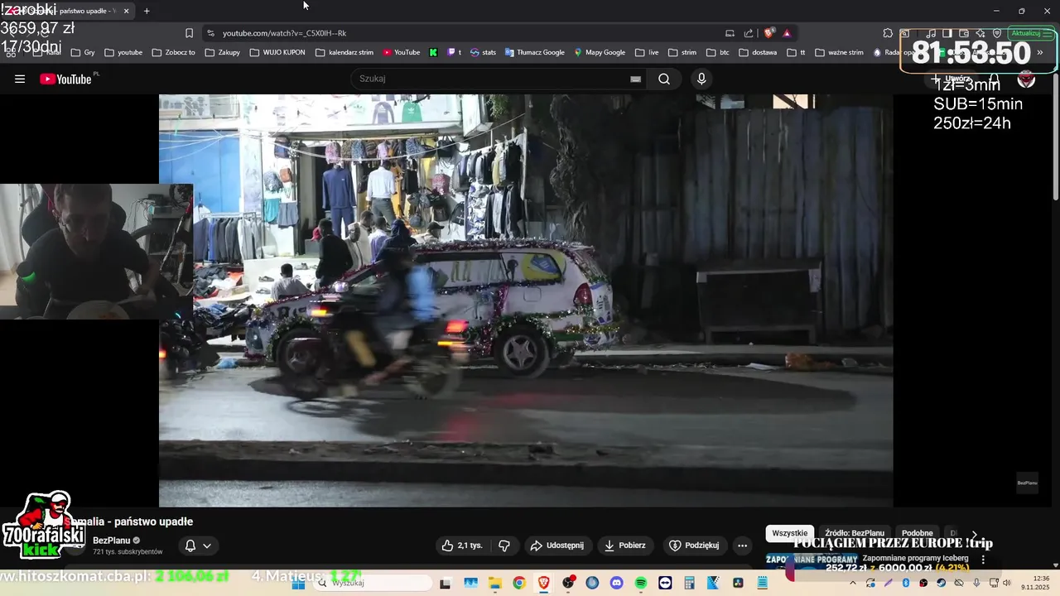Dislike the video with thumbs down
The height and width of the screenshot is (596, 1060).
tap(503, 546)
